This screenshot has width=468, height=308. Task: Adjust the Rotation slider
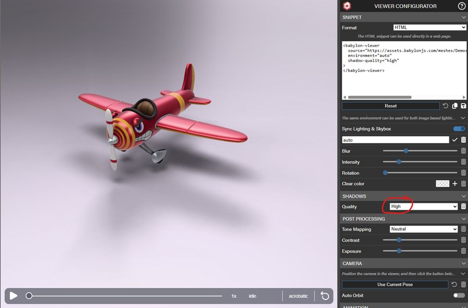420,173
